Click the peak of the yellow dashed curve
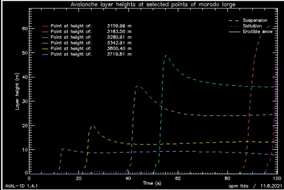Image resolution: width=284 pixels, height=190 pixels. coord(93,126)
